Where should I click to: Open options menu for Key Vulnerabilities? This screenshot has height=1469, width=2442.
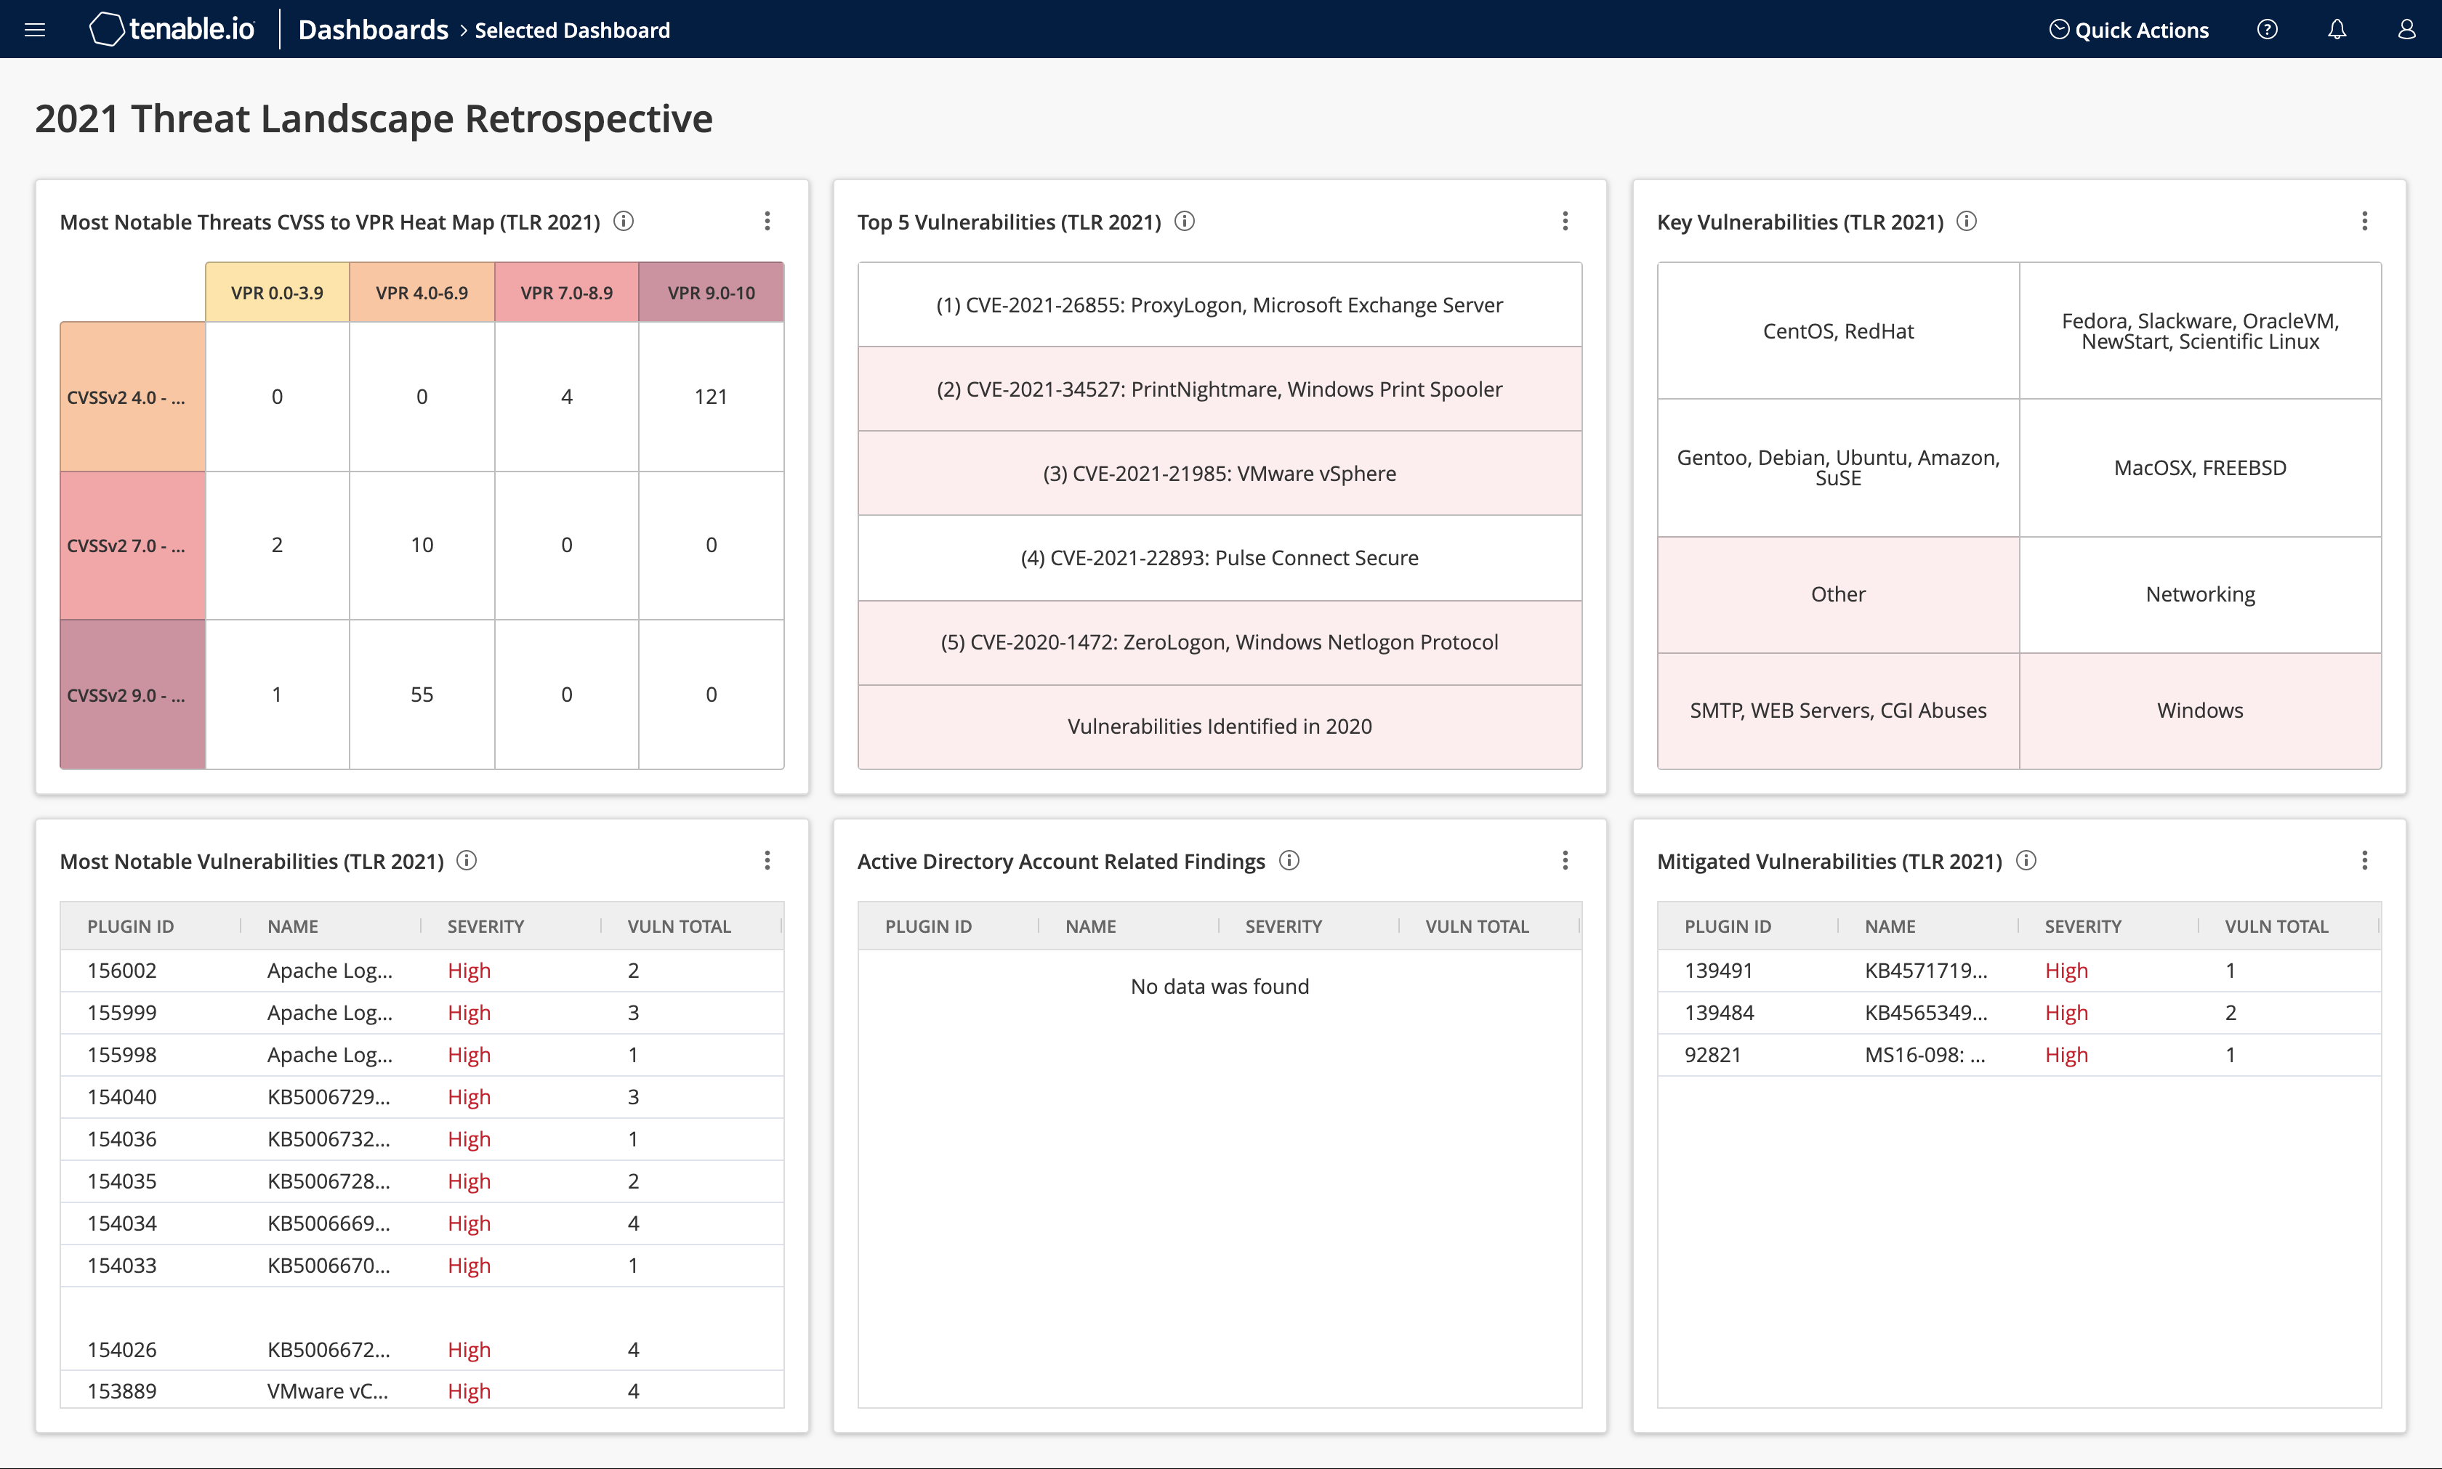(x=2365, y=221)
